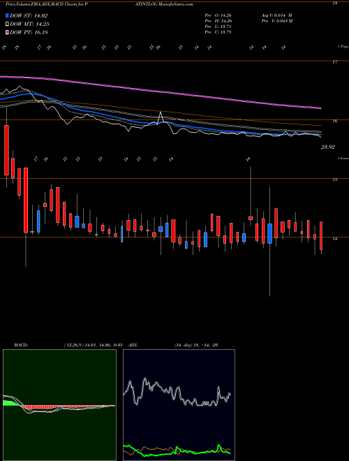The image size is (349, 461).
Task: Select the 'DOW ST: 14.02' legend text
Action: [x=29, y=15]
